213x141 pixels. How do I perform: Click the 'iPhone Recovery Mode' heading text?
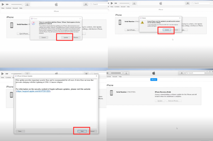163,92
